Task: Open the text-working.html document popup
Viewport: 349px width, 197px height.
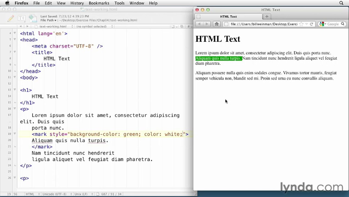Action: [54, 27]
